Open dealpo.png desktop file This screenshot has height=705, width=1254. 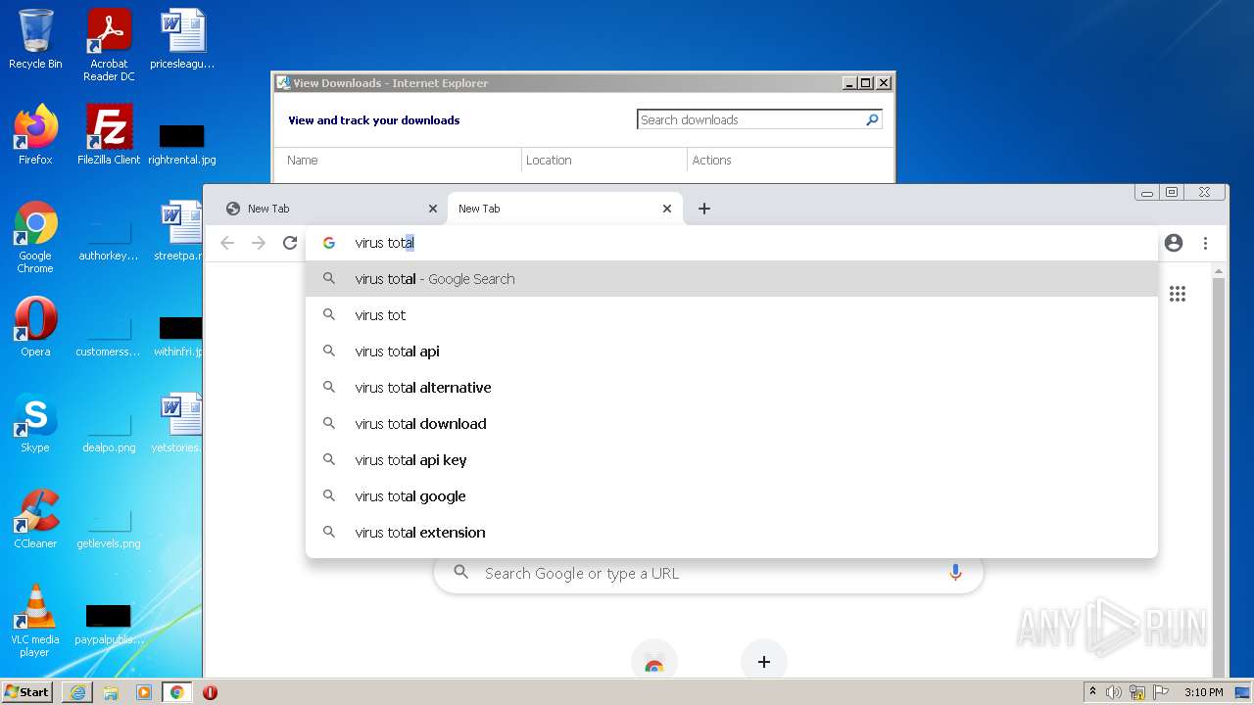pos(109,432)
